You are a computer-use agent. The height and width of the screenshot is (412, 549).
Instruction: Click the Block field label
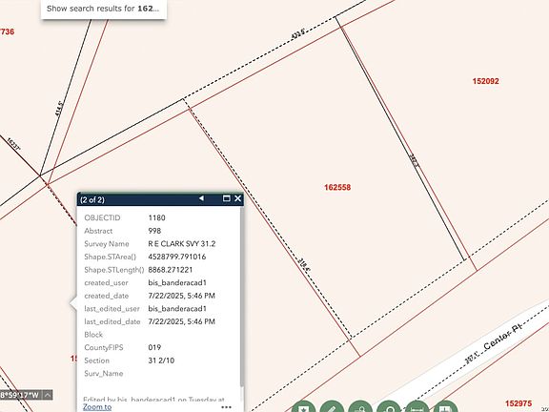(93, 335)
